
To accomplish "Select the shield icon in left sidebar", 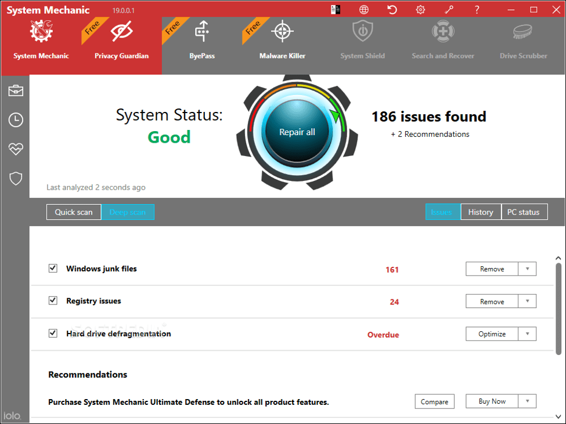I will click(x=15, y=179).
